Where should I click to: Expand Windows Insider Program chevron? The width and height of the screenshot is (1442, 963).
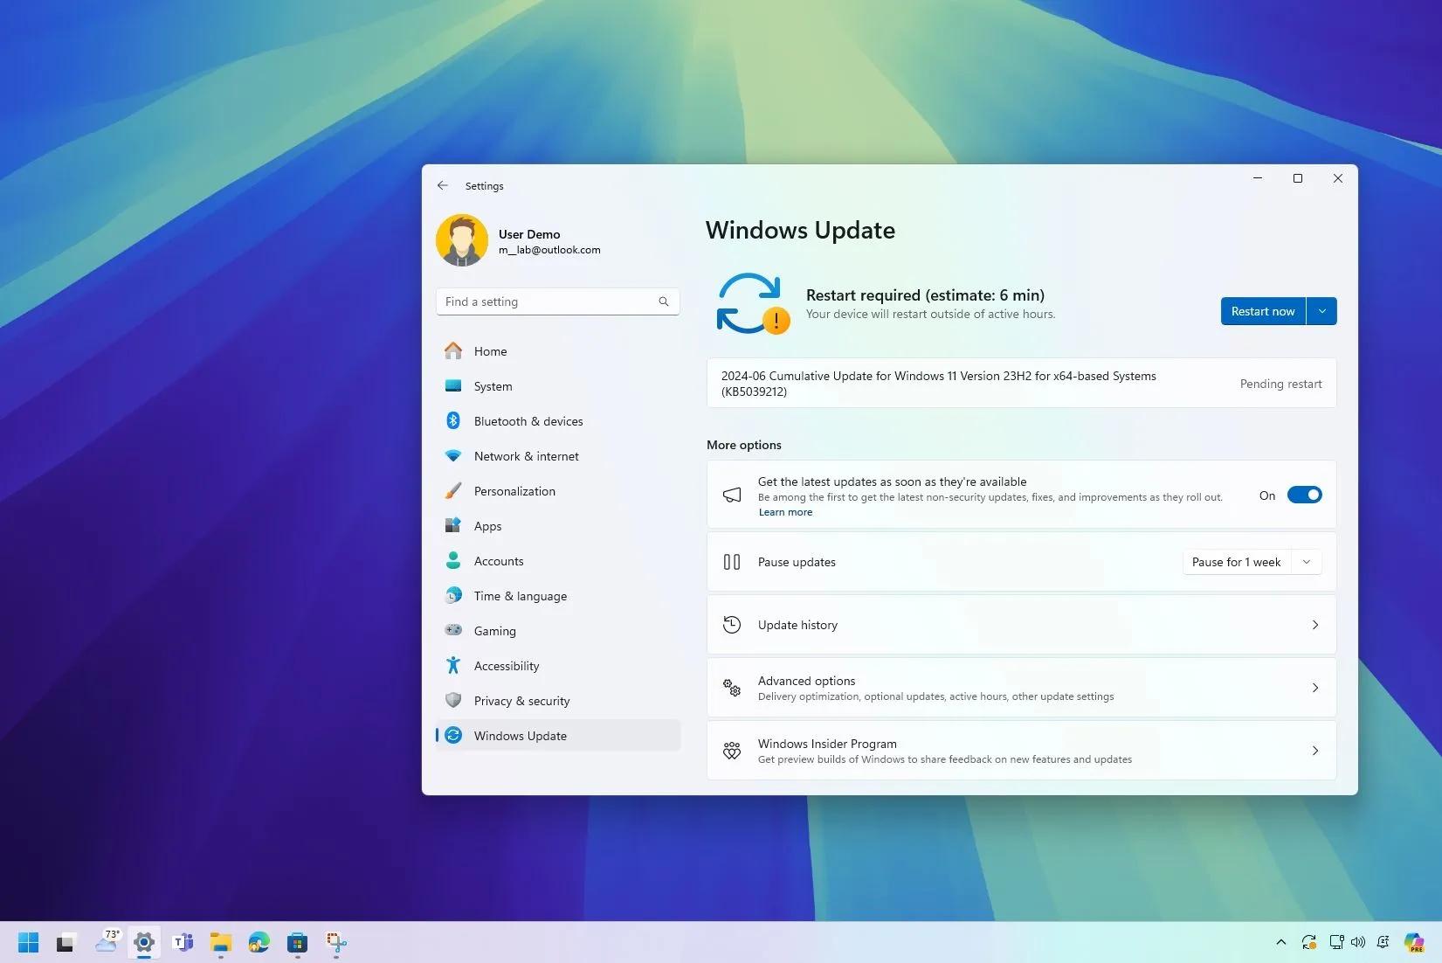(1315, 751)
